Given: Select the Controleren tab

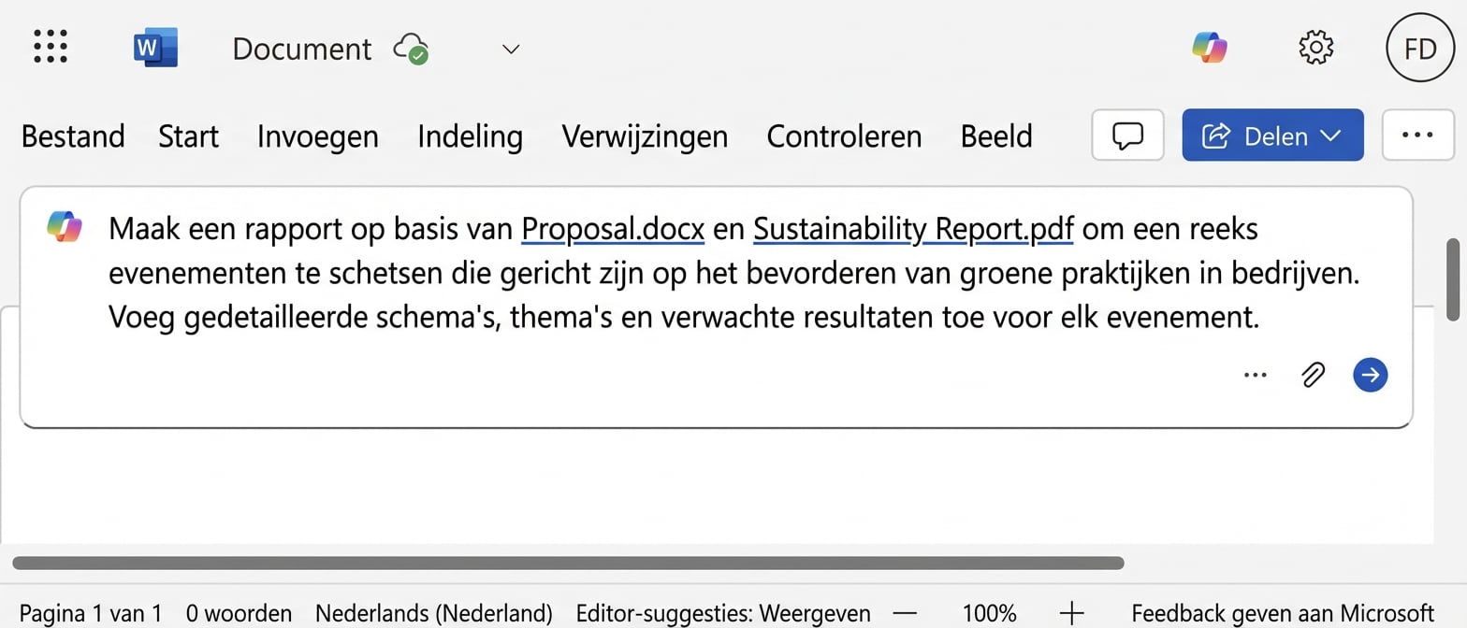Looking at the screenshot, I should pyautogui.click(x=843, y=136).
